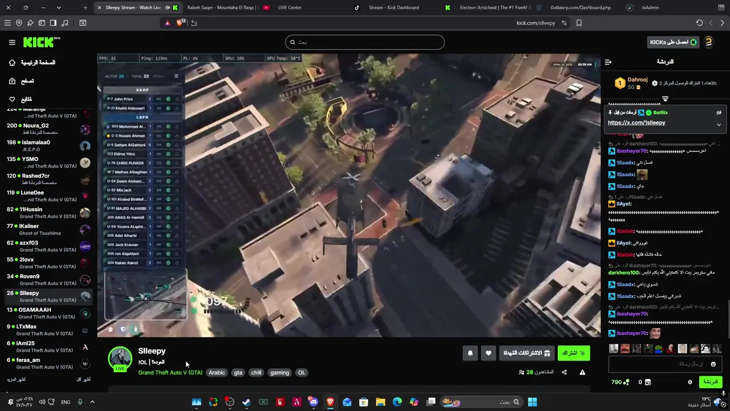Click the notification bell for Slleepy
Viewport: 730px width, 411px height.
click(470, 353)
